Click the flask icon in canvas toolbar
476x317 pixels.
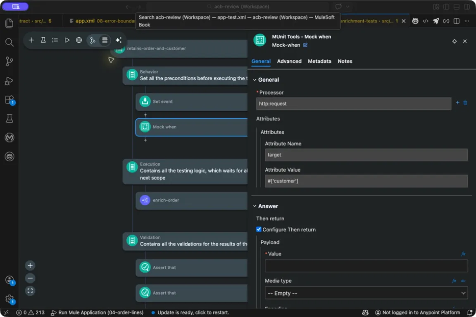pos(43,40)
